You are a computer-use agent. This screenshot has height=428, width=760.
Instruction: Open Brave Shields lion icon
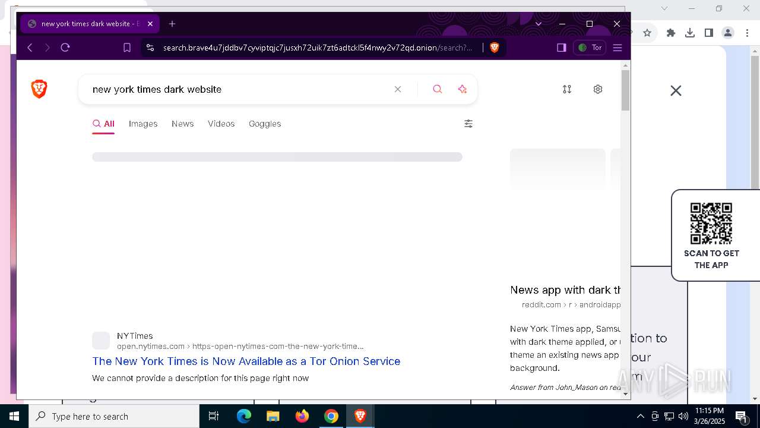tap(495, 48)
